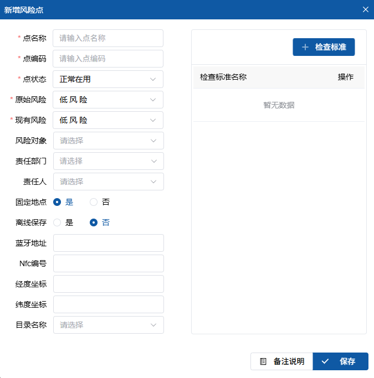Select 否 for 离线保存
Viewport: 374px width, 378px height.
coord(94,222)
